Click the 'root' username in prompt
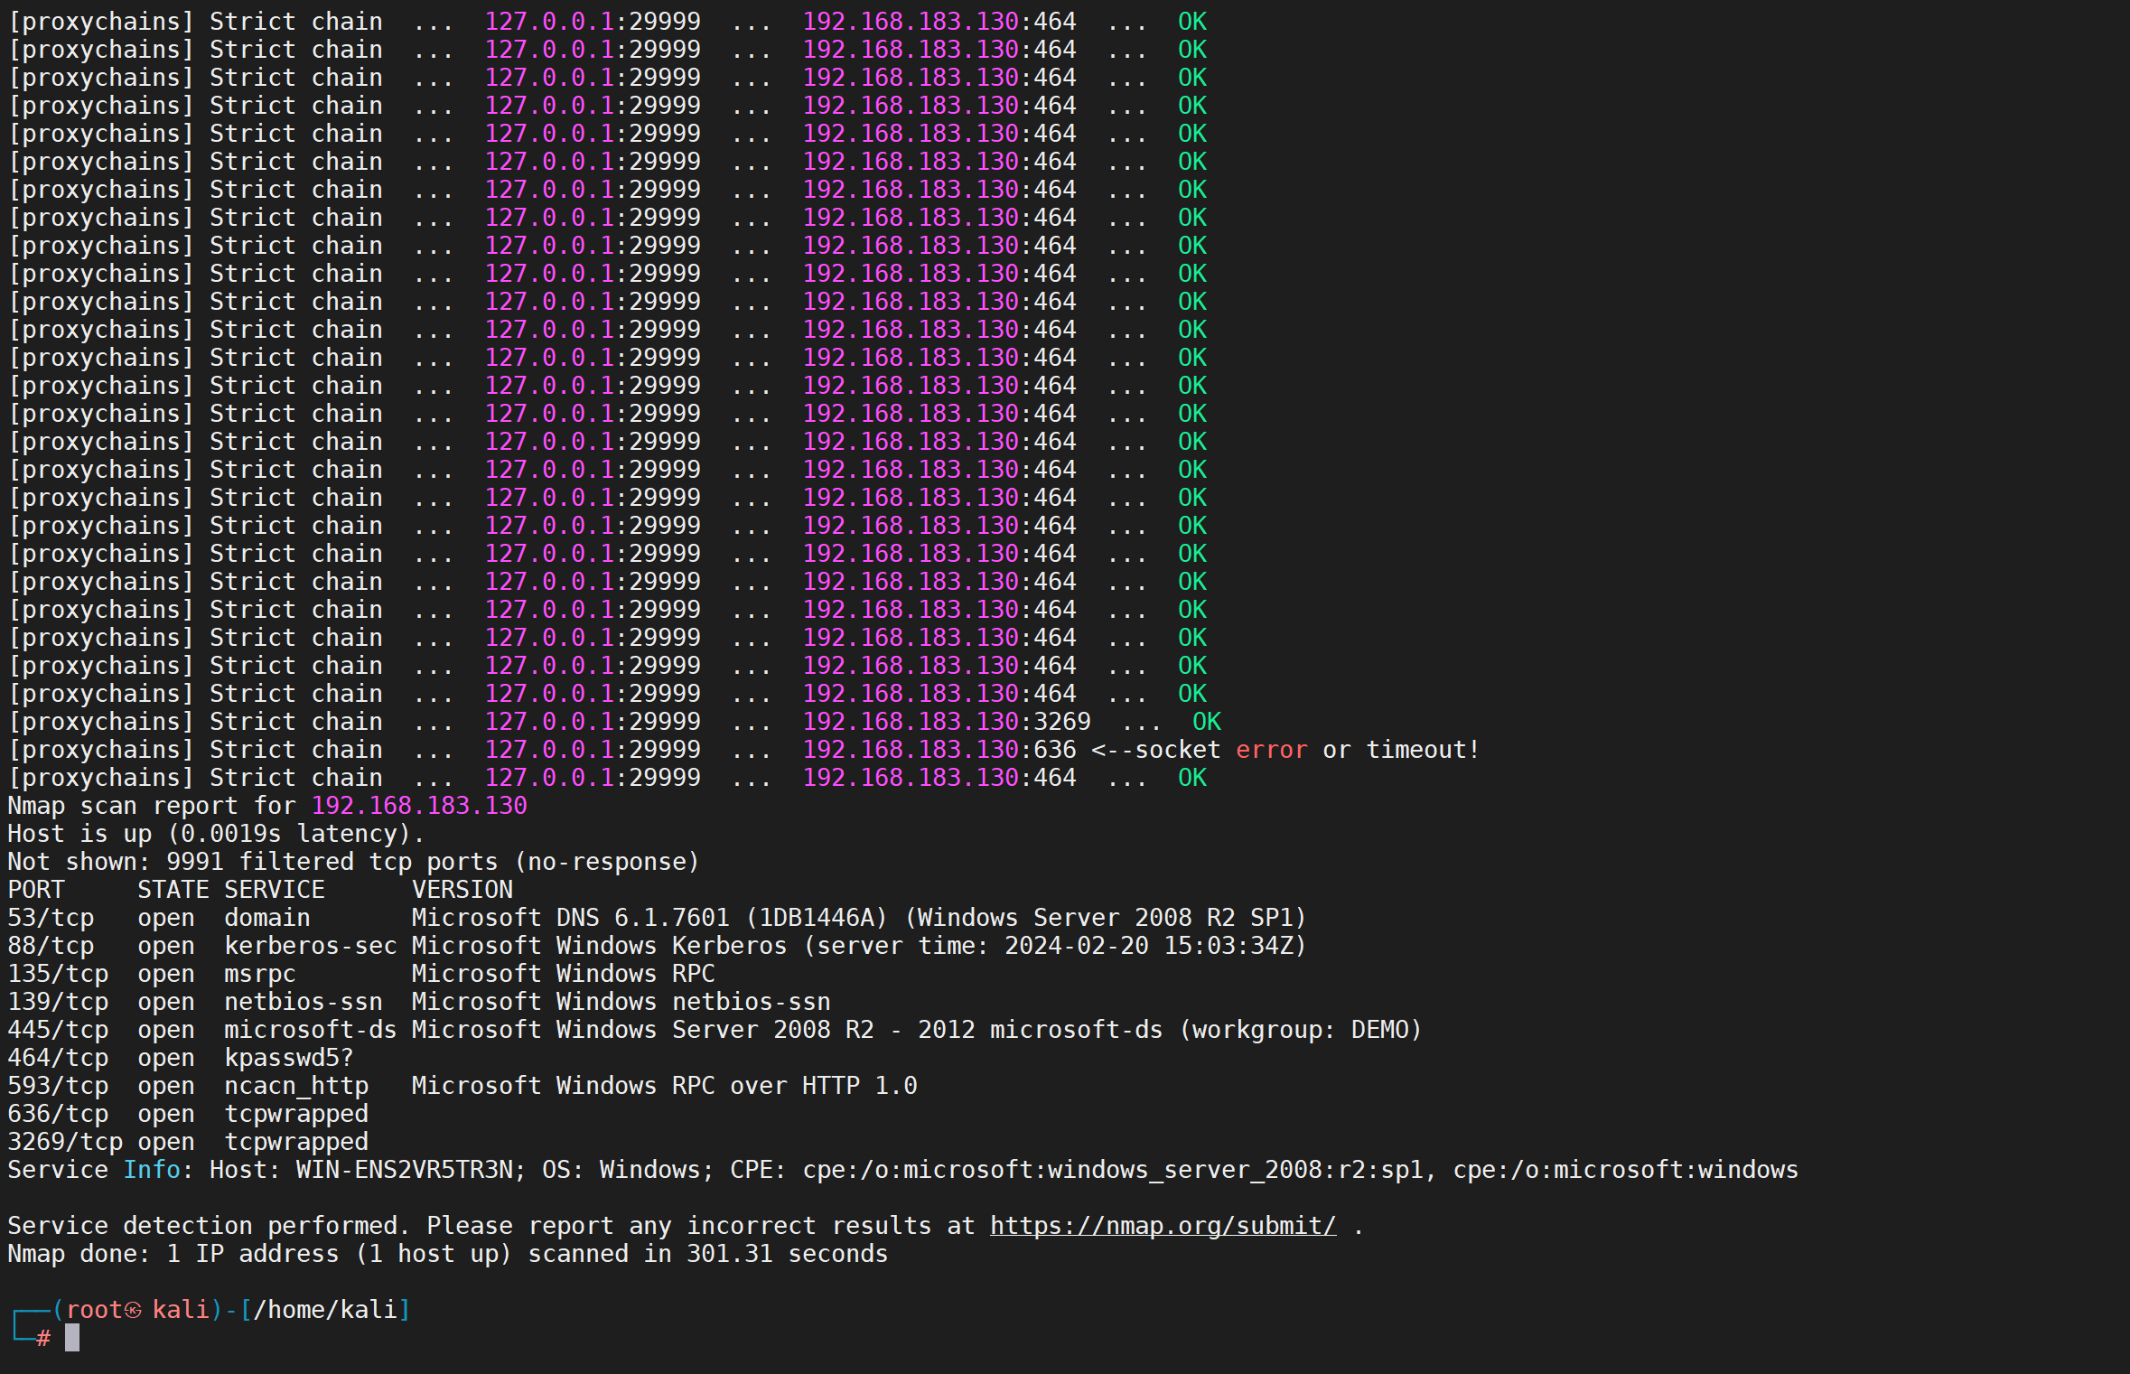The image size is (2130, 1374). (94, 1310)
